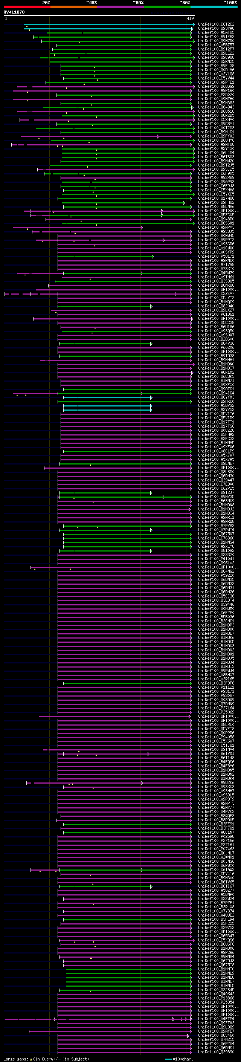Select the UniRef100_A7PYA3 entry
The image size is (241, 1062).
click(216, 526)
